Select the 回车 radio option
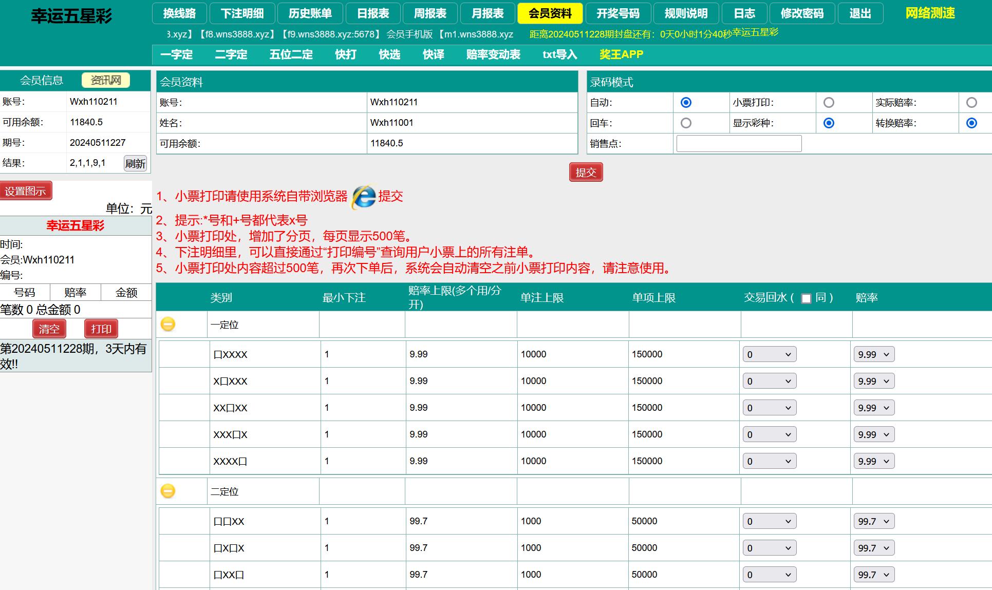This screenshot has width=992, height=590. point(686,123)
